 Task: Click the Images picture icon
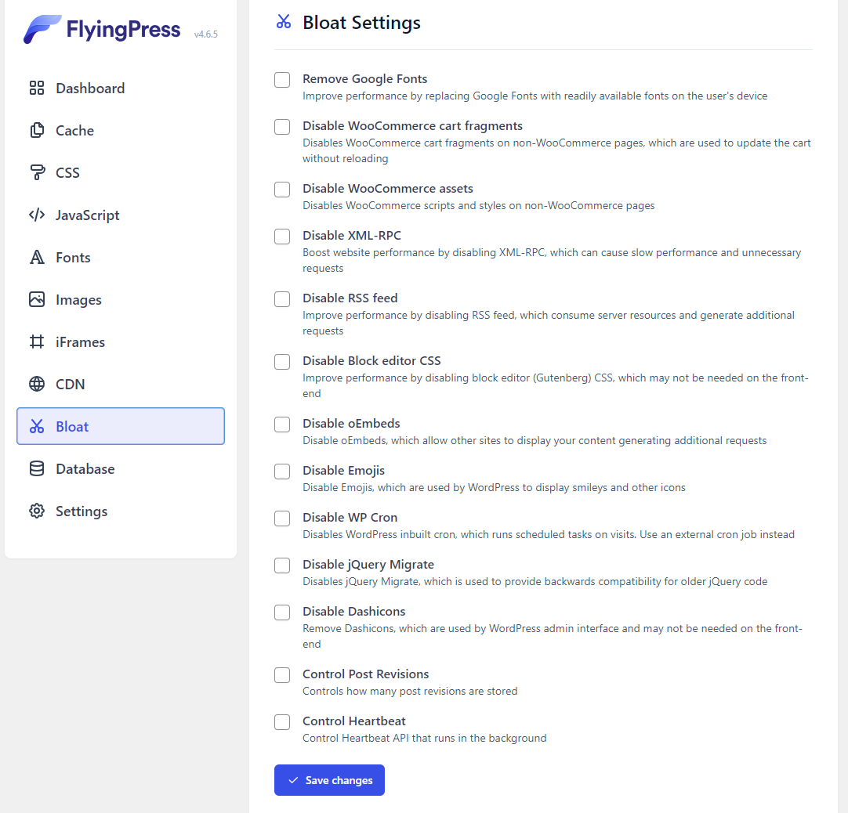[x=37, y=299]
